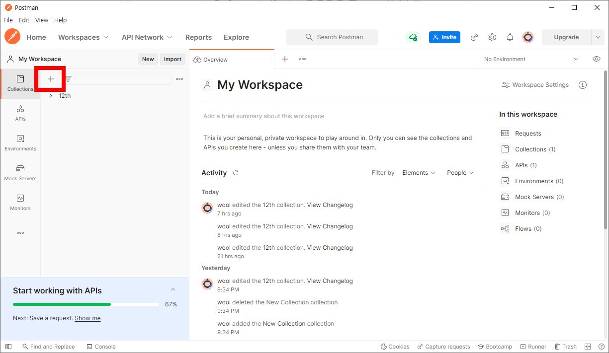Open API Network dropdown menu
The width and height of the screenshot is (609, 353).
pyautogui.click(x=147, y=37)
